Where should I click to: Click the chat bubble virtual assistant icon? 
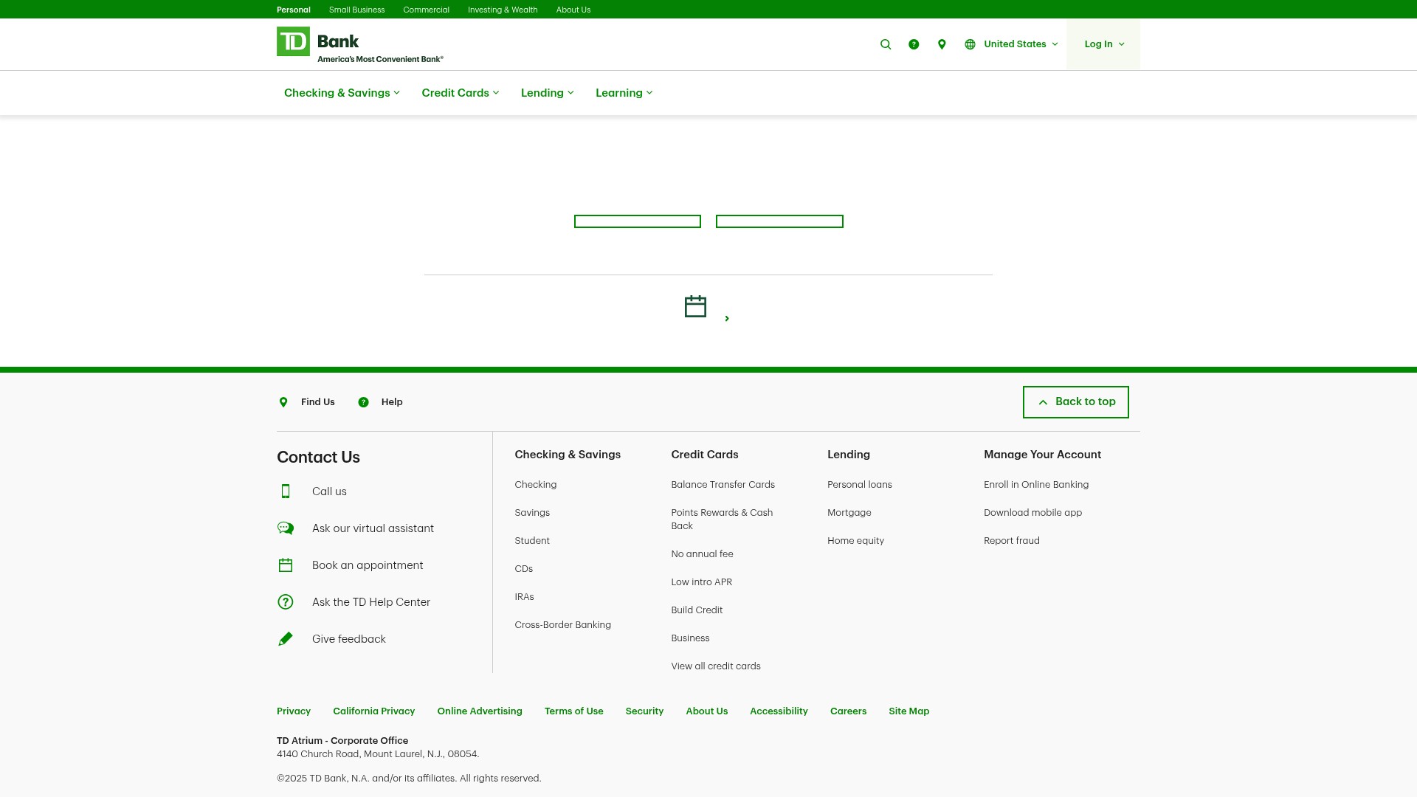[x=286, y=528]
